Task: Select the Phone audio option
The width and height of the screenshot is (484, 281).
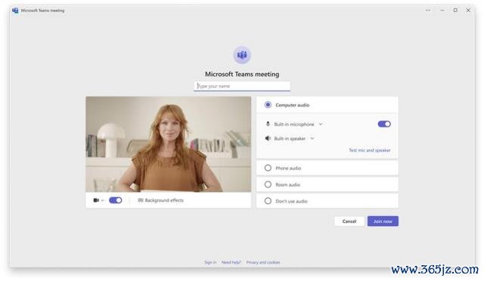Action: click(327, 168)
